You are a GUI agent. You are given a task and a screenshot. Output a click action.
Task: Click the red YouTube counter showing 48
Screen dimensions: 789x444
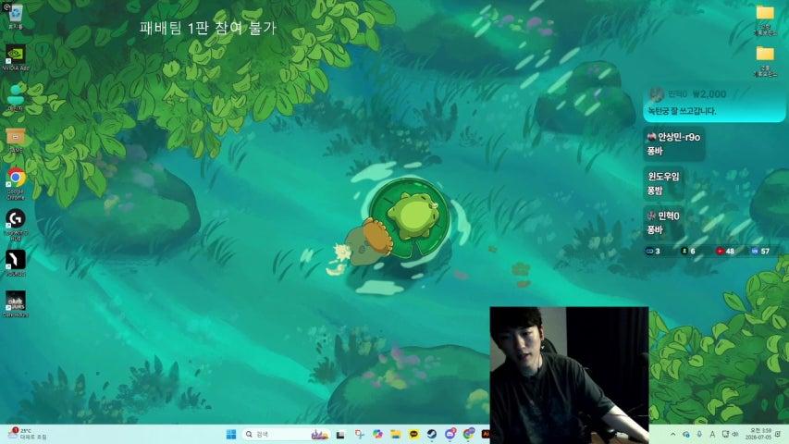(x=725, y=251)
